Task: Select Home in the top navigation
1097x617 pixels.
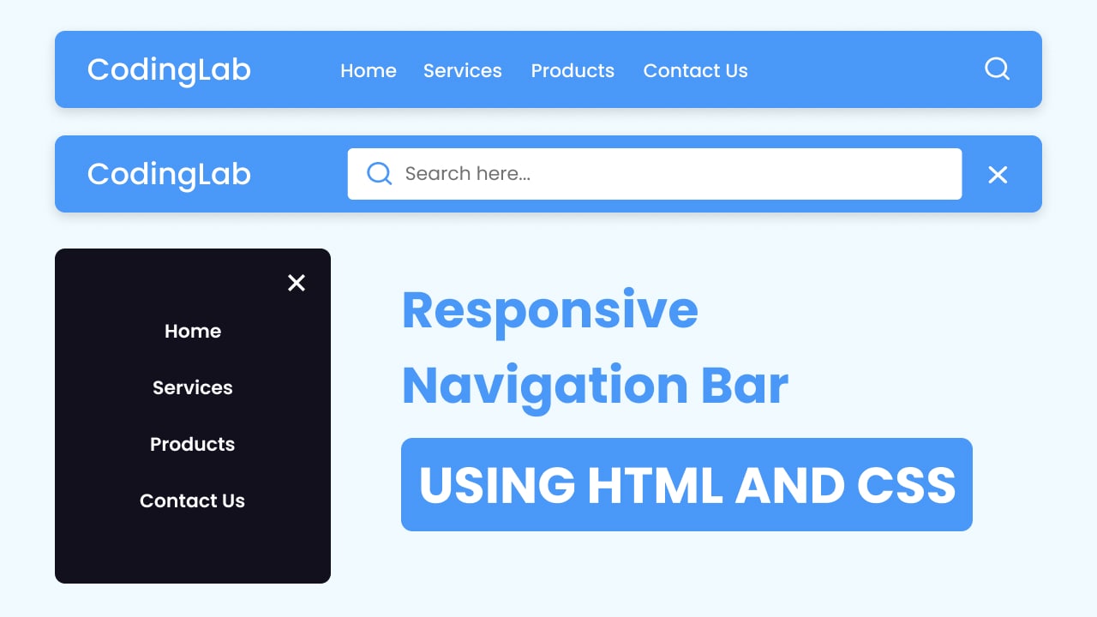Action: click(368, 70)
